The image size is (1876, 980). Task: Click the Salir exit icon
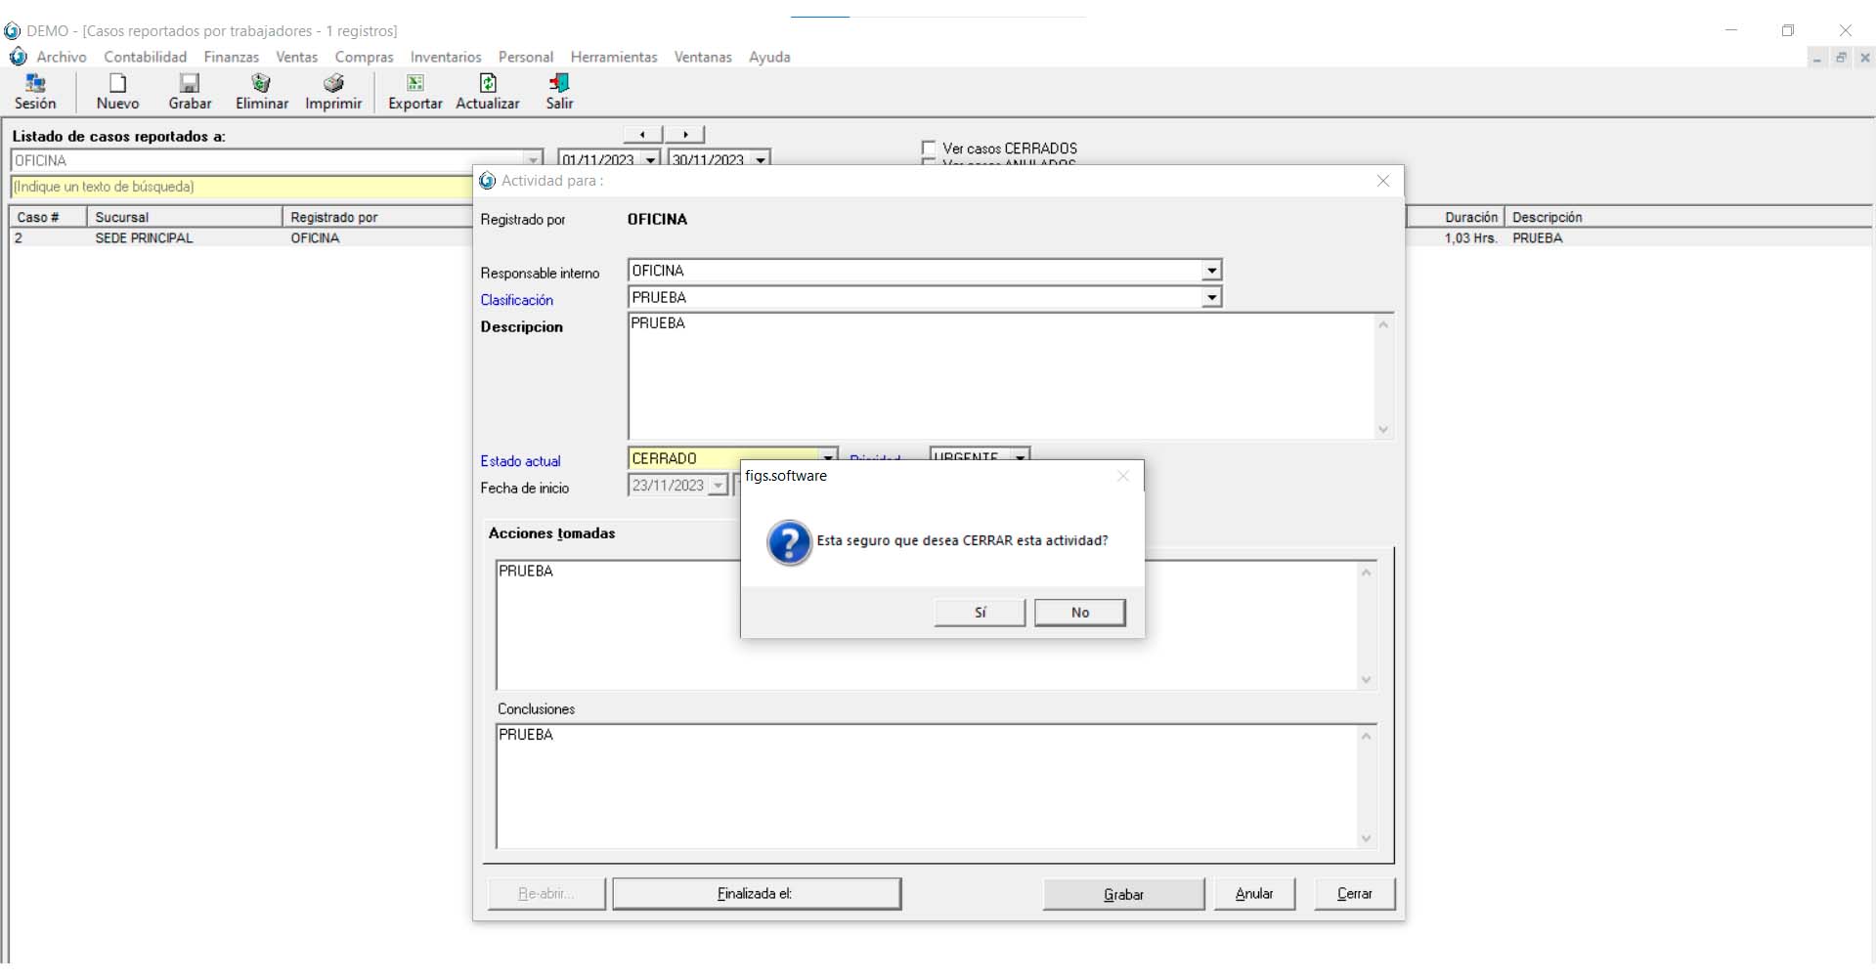click(559, 84)
